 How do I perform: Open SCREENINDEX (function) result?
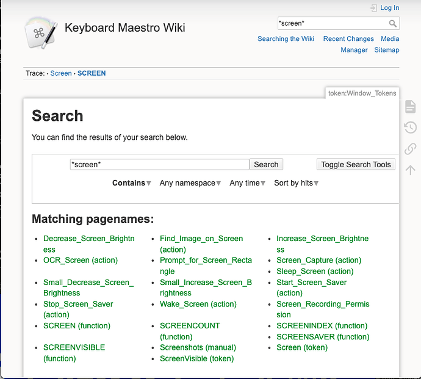pyautogui.click(x=322, y=326)
